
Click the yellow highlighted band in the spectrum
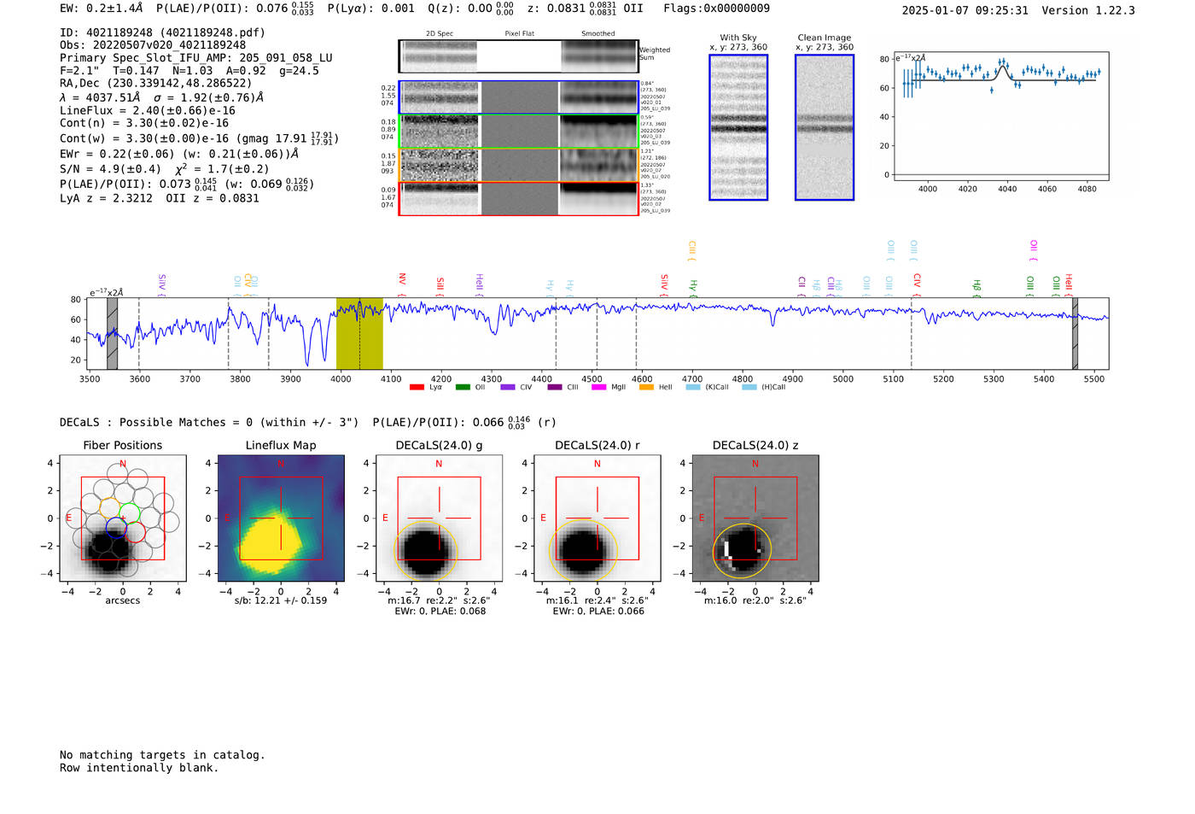(x=359, y=334)
